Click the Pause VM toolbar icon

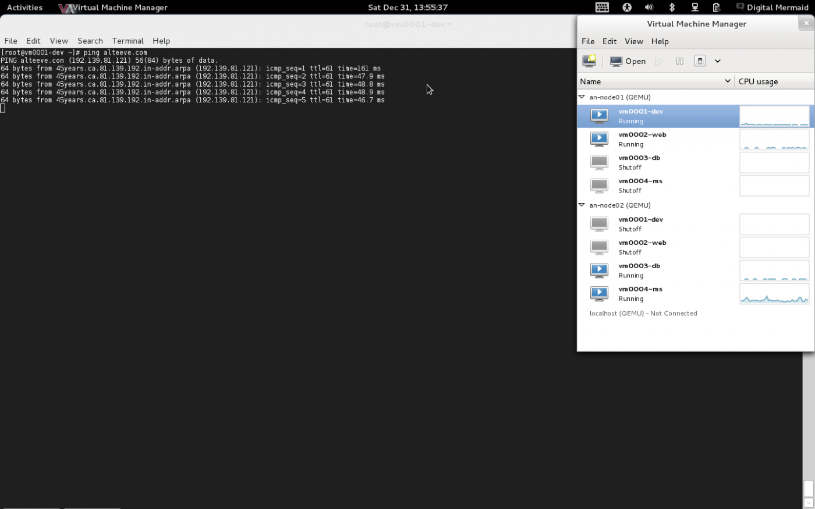679,61
